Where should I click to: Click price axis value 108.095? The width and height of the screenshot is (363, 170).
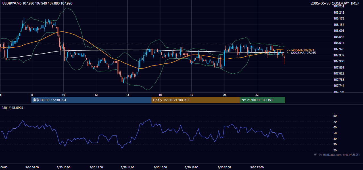pos(339,31)
